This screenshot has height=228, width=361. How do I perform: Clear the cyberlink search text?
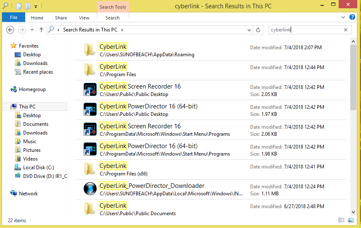[x=346, y=30]
